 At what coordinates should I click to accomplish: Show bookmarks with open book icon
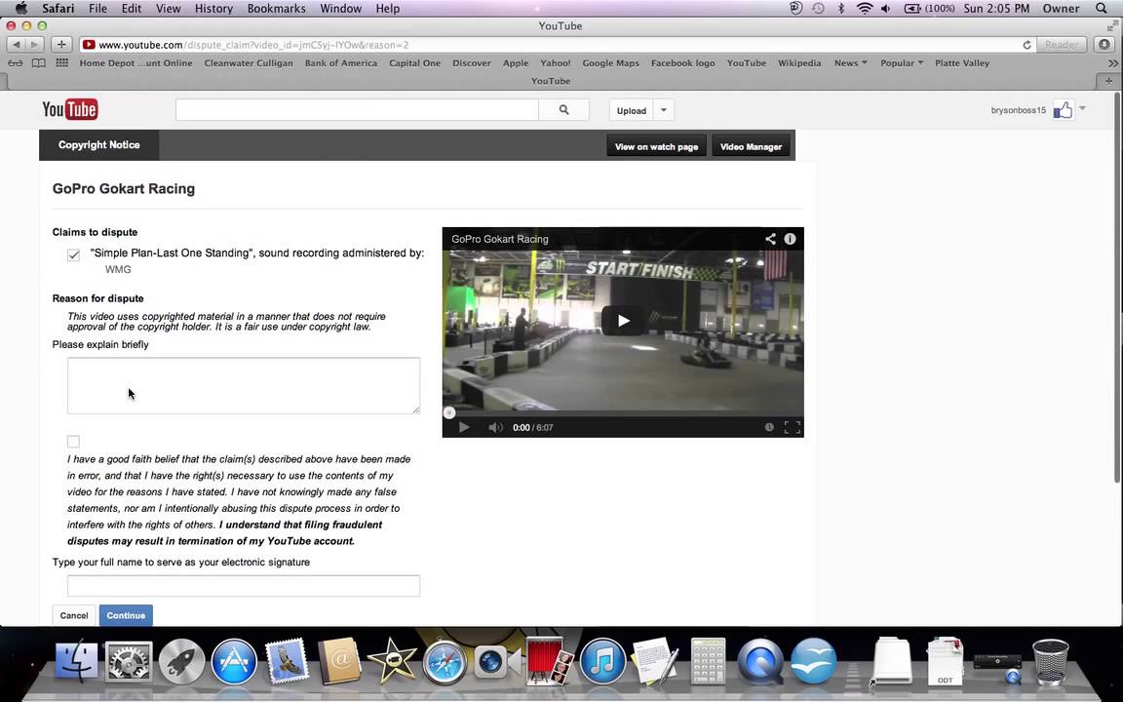click(39, 63)
